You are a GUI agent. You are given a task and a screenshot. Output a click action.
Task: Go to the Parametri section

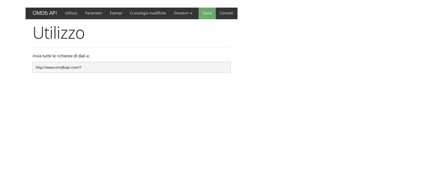93,13
